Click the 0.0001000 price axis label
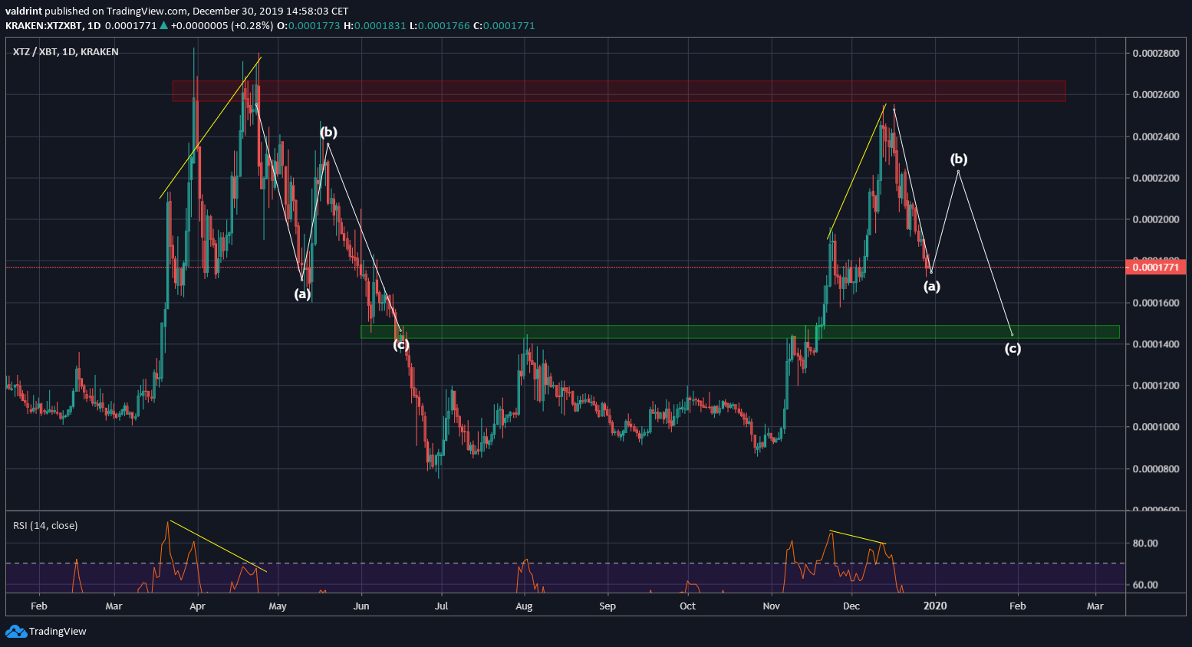The image size is (1192, 647). pos(1156,427)
